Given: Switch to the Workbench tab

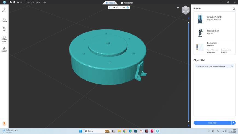Looking at the screenshot, I should click(x=127, y=3).
